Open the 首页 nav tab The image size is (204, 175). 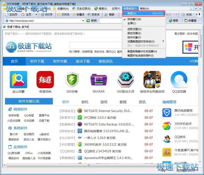[14, 61]
